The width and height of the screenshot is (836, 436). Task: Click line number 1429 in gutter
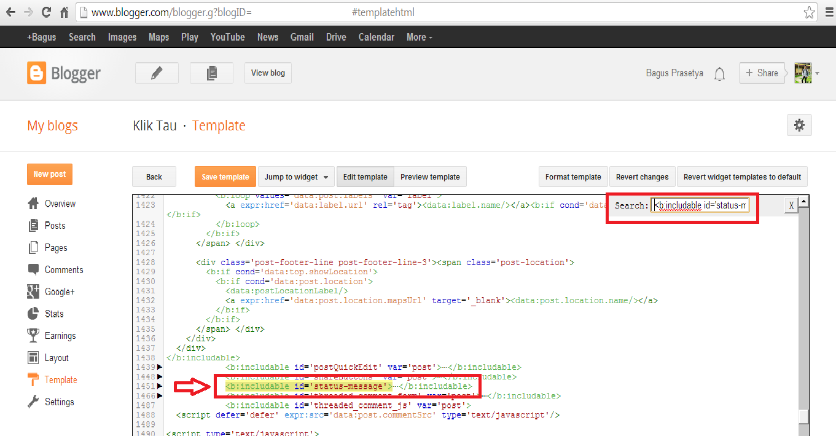(145, 272)
